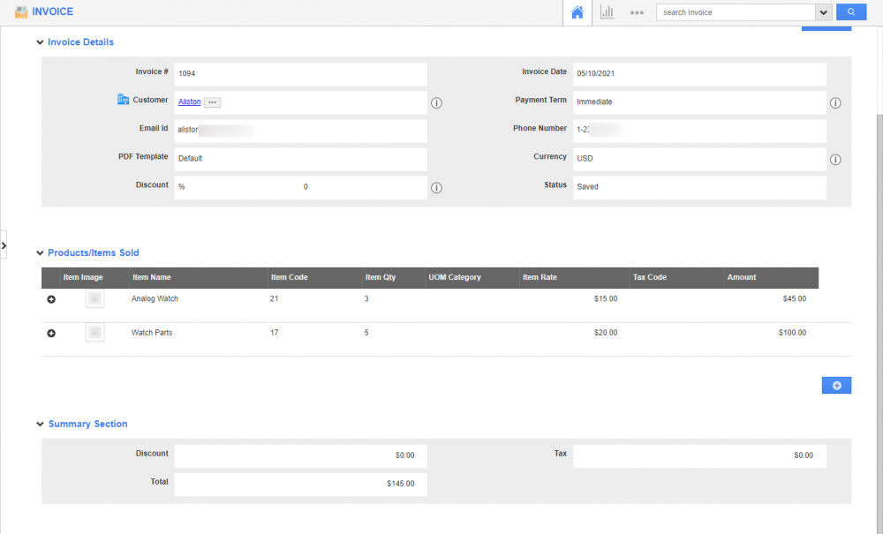Click the info icon beside Customer field
This screenshot has height=534, width=883.
point(436,103)
